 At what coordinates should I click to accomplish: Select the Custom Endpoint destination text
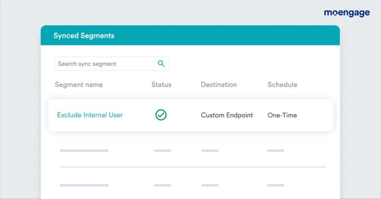tap(227, 115)
